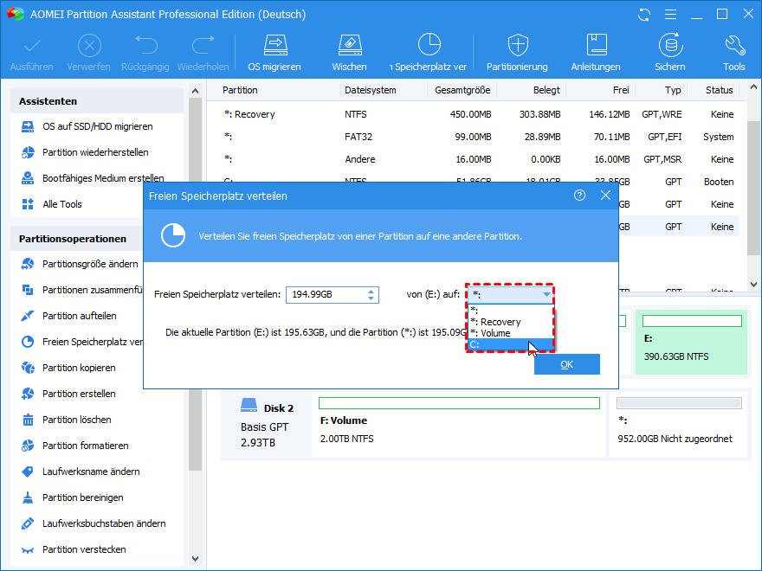Select the E: 390.63GB NTFS block
Viewport: 762px width, 571px height.
click(x=692, y=343)
